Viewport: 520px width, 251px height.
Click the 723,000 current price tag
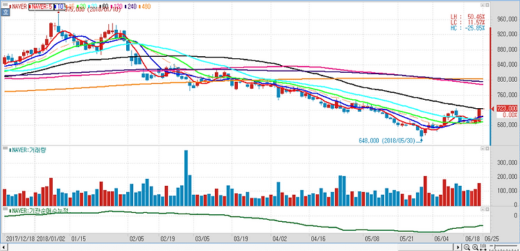point(508,108)
